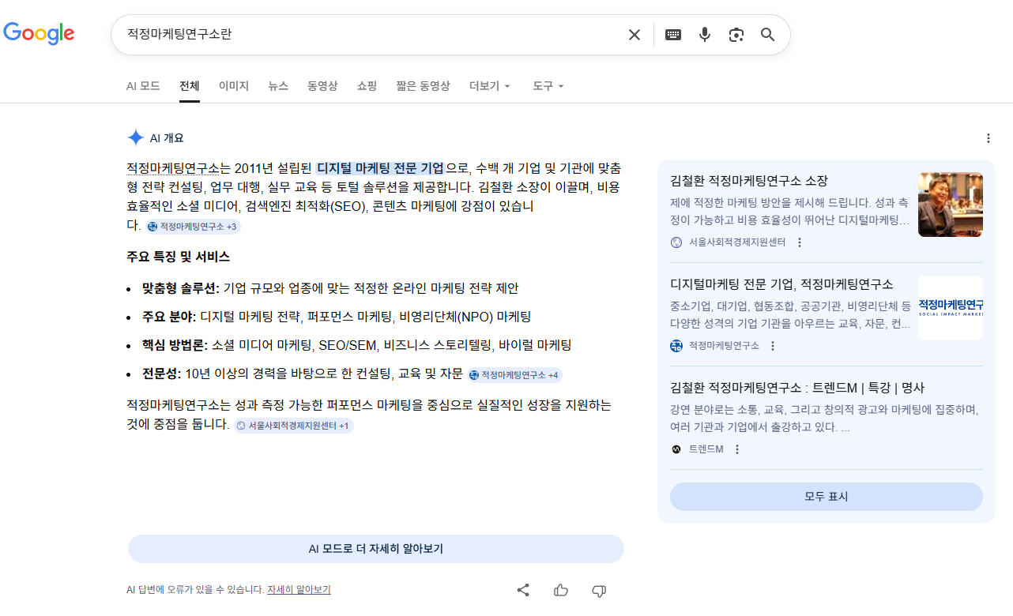Switch to the 이미지 tab
The image size is (1013, 616).
tap(234, 86)
